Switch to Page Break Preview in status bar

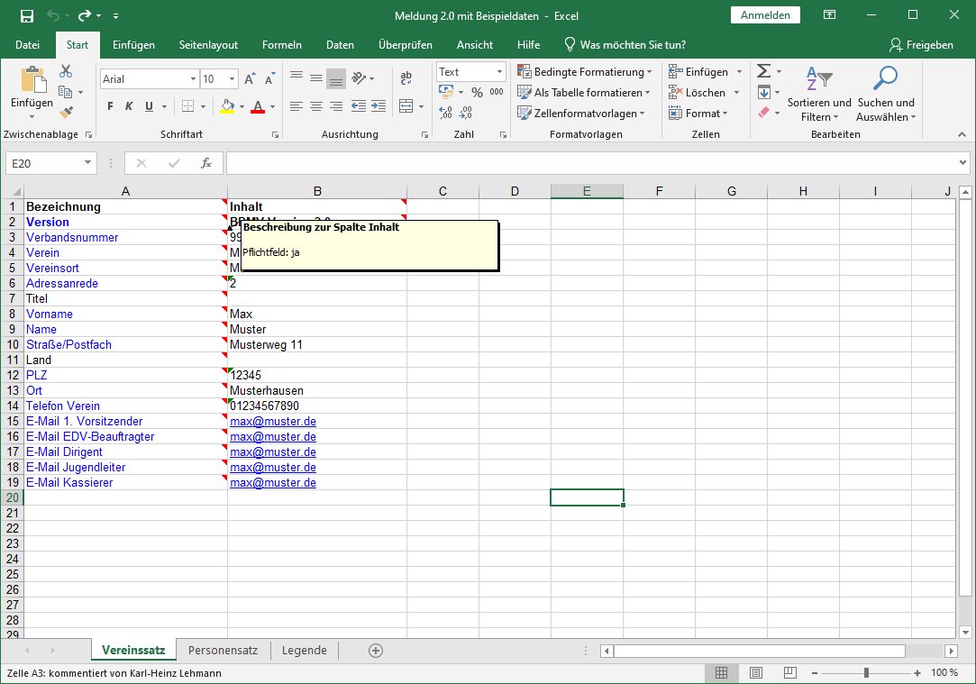pyautogui.click(x=789, y=673)
